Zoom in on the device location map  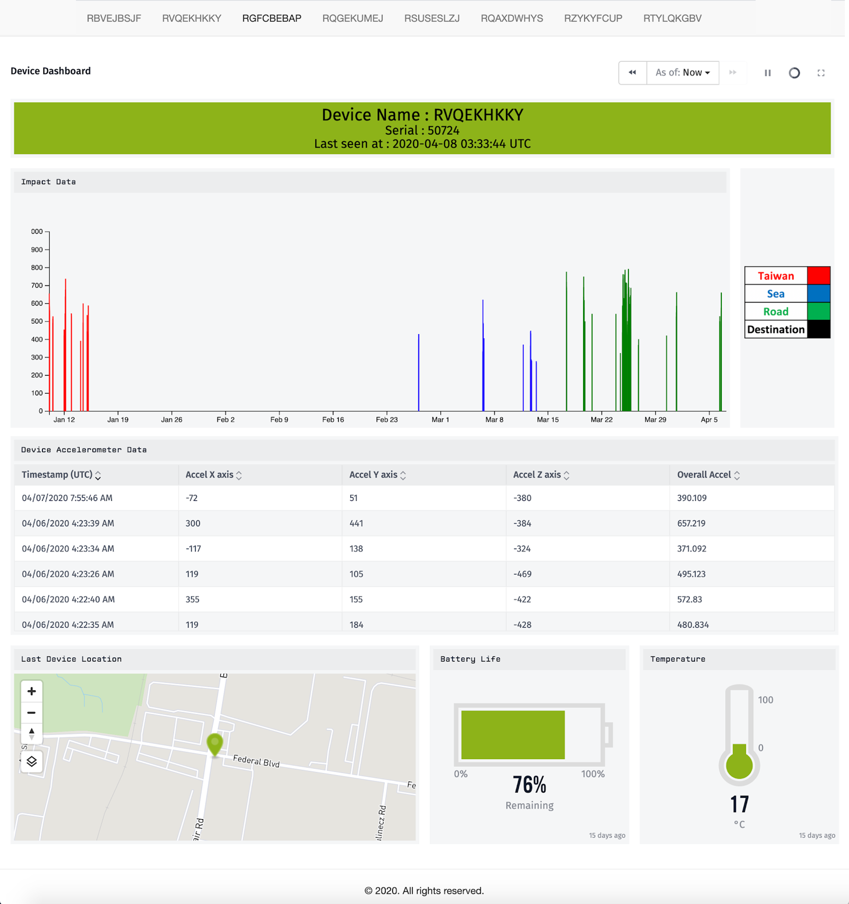coord(31,691)
